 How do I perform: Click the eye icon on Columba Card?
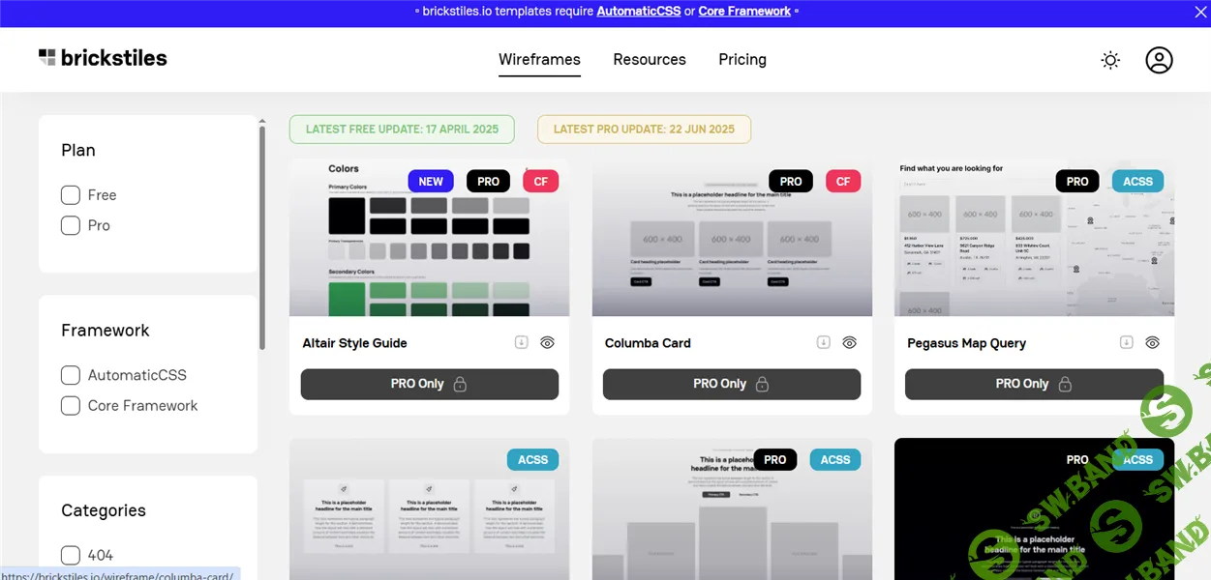click(x=849, y=342)
